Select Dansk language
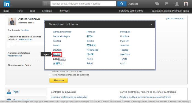 pyautogui.click(x=56, y=45)
